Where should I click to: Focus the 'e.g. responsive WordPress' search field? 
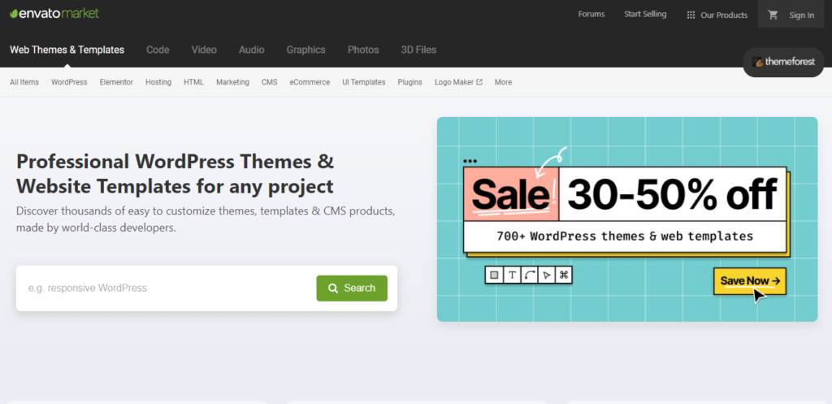[x=166, y=289]
